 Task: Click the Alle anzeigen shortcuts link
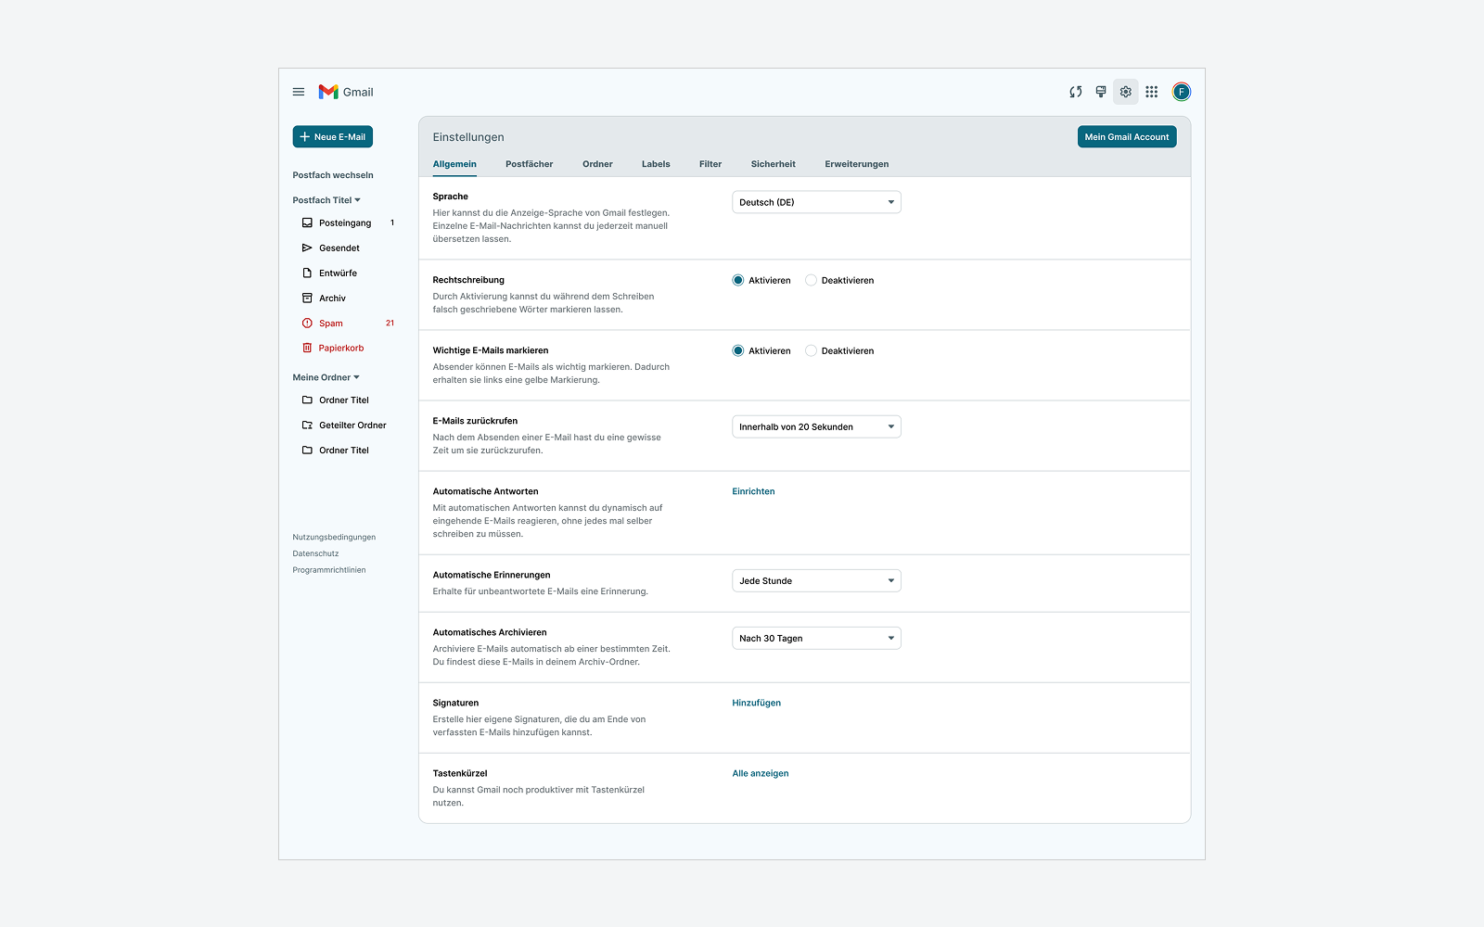[x=761, y=773]
